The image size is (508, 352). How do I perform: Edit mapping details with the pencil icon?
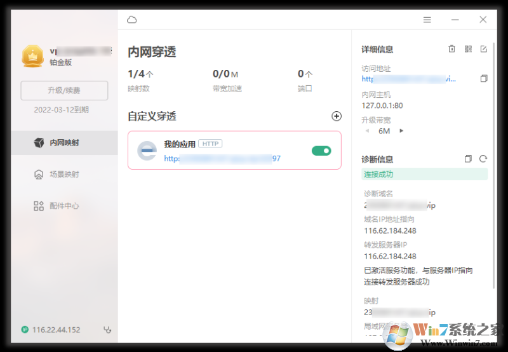click(484, 49)
